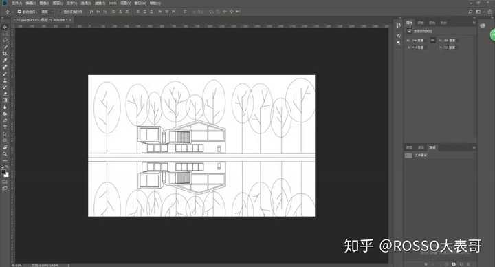This screenshot has height=267, width=495.
Task: Select the Gradient tool
Action: [x=5, y=100]
